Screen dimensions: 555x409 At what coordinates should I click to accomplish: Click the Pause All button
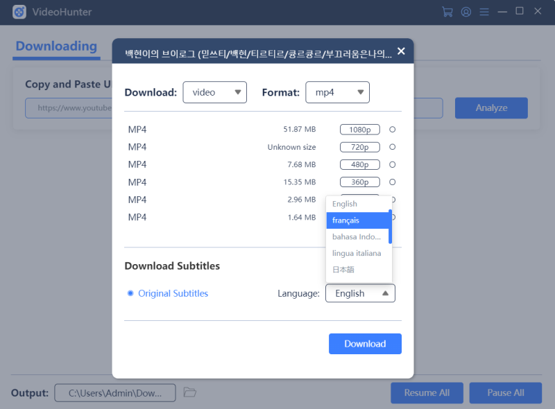506,393
